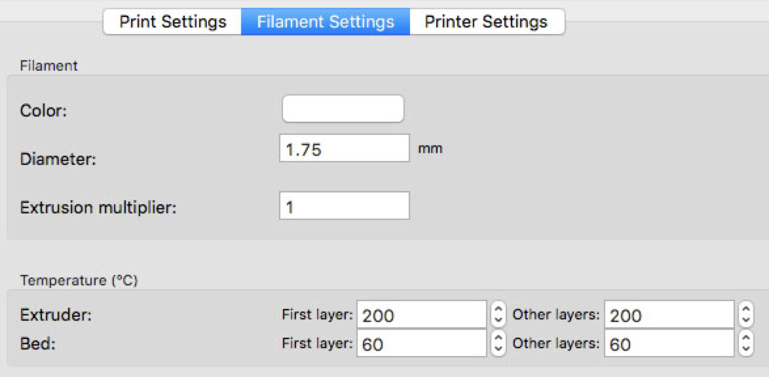Click the Extruder Other layers temperature field
Image resolution: width=769 pixels, height=377 pixels.
(669, 314)
